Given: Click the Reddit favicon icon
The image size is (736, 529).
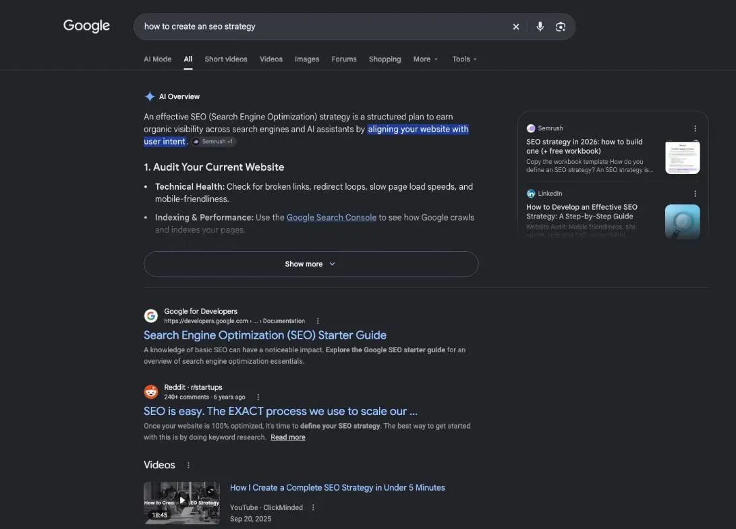Looking at the screenshot, I should tap(150, 391).
